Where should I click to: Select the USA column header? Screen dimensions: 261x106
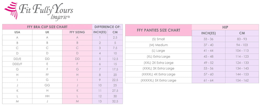17,32
